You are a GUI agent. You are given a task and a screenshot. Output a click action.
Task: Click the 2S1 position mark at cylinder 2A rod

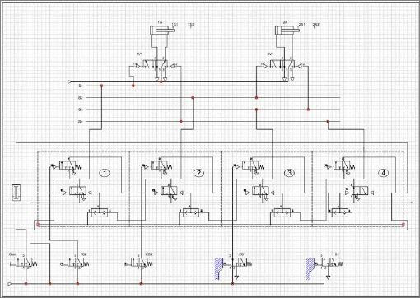(x=301, y=25)
